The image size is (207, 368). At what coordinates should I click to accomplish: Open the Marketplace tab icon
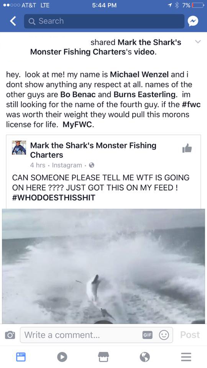pyautogui.click(x=103, y=357)
